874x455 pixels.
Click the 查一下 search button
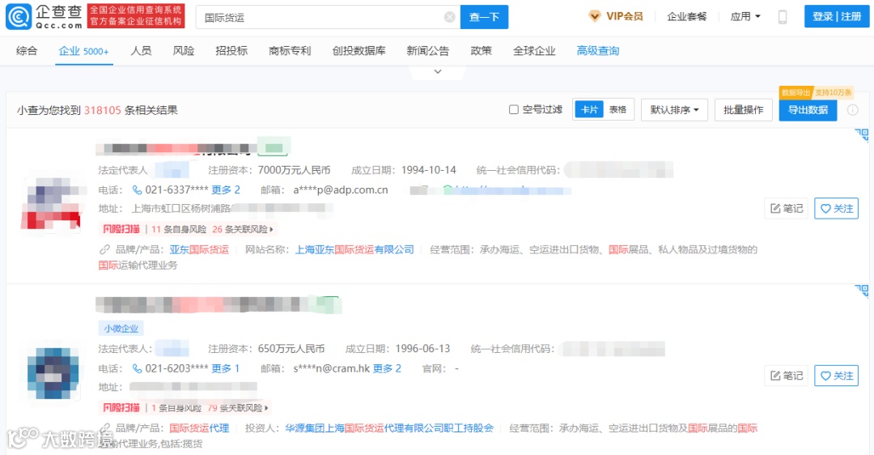484,17
